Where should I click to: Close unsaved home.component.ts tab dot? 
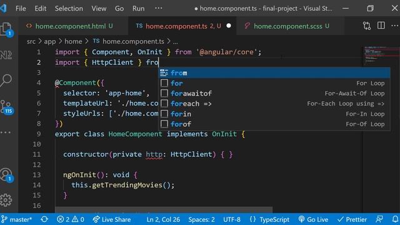[x=229, y=26]
